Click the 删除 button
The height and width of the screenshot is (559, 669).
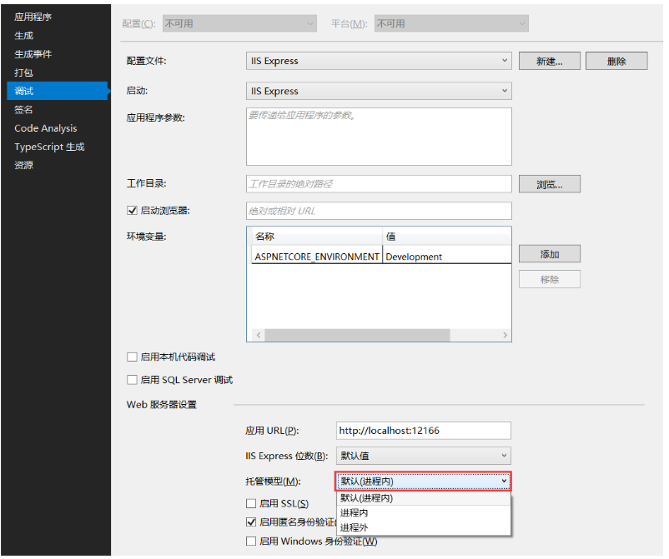616,61
